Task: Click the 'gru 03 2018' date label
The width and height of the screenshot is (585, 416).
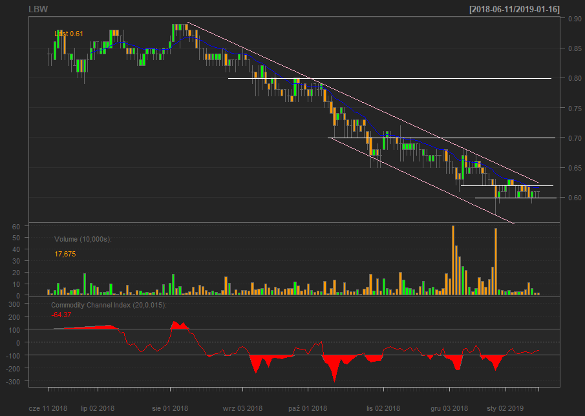Action: click(x=449, y=408)
